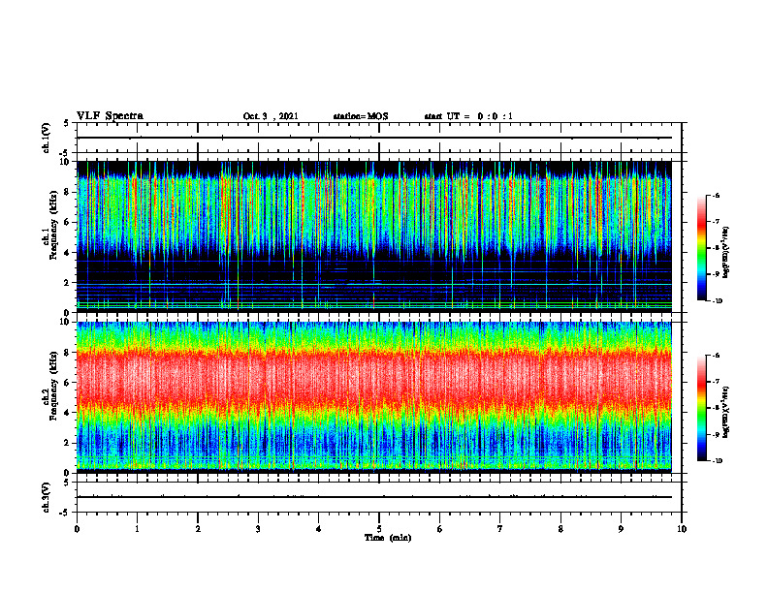
Task: Click time-axis tick label "2"
Action: tap(198, 529)
